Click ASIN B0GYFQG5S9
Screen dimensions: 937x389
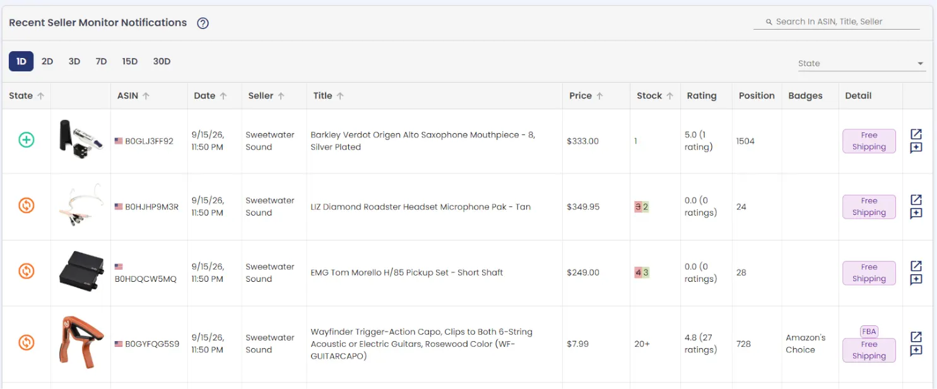coord(152,344)
